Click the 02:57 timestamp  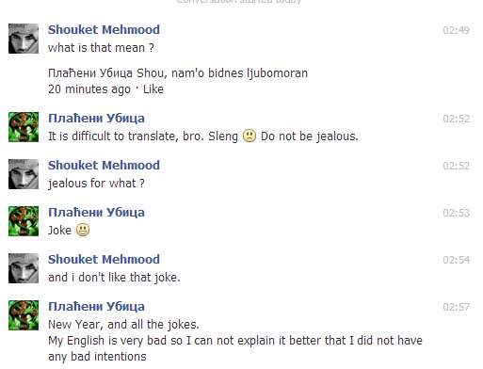[456, 307]
